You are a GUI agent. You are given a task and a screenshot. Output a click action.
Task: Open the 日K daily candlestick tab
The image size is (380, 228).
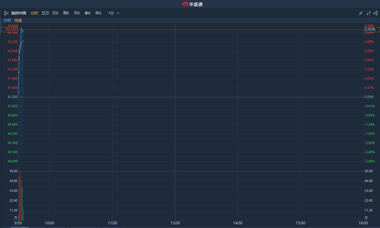click(x=55, y=13)
